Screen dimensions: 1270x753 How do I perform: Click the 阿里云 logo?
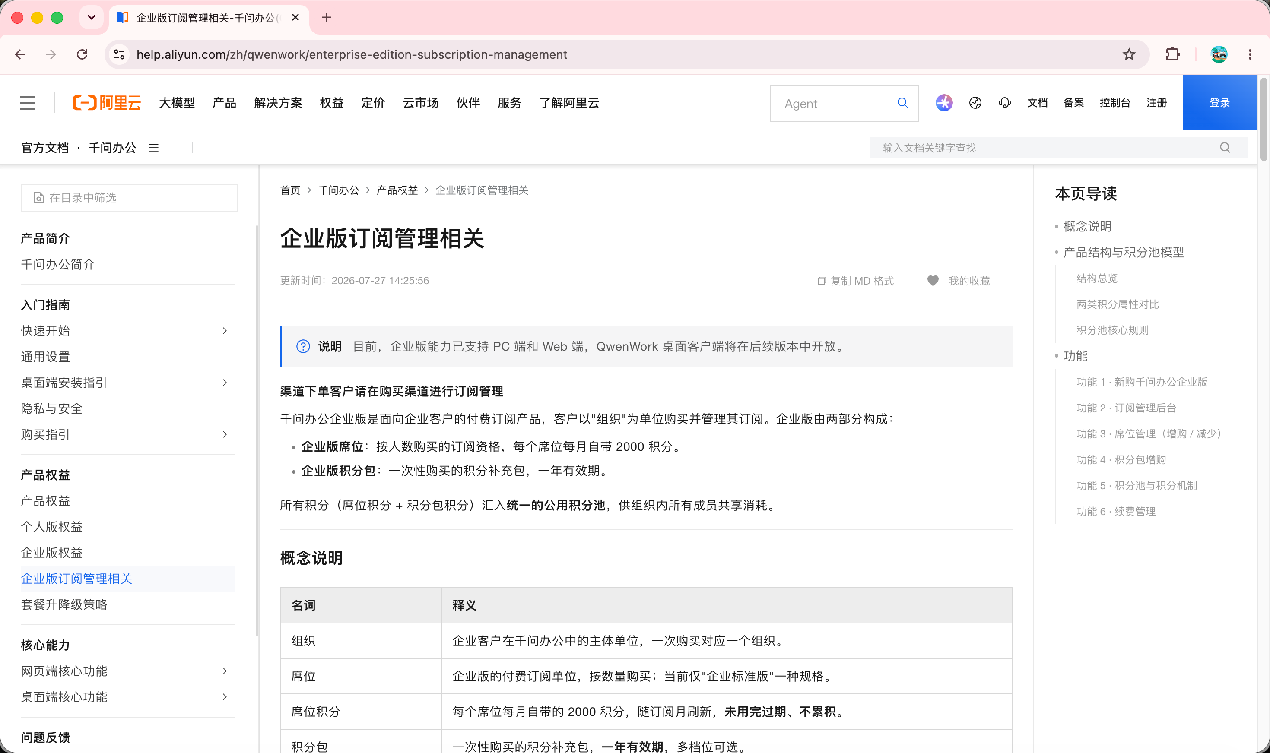click(x=107, y=103)
